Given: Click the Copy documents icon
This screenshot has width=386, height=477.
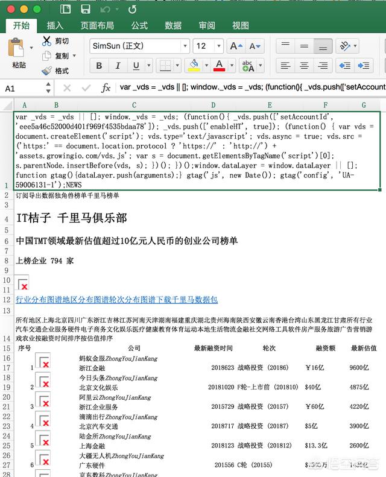Looking at the screenshot, I should (x=46, y=55).
